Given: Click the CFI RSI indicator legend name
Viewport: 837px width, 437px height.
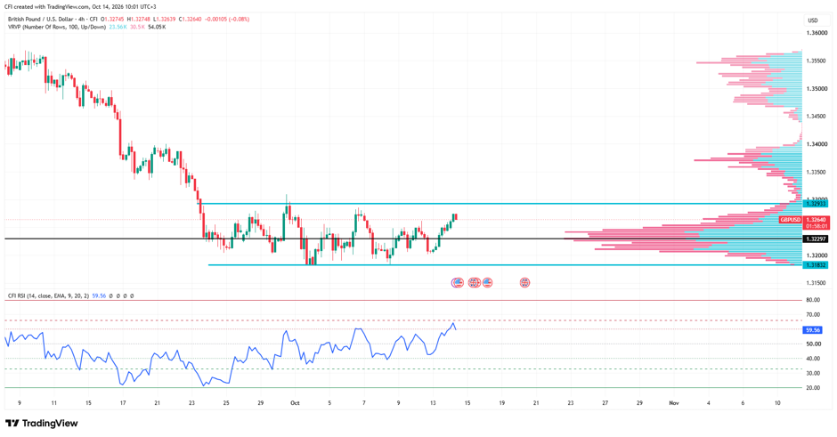Looking at the screenshot, I should tap(48, 295).
